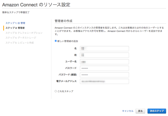
Task: Click the 名 (first name) input field
Action: coord(104,49)
